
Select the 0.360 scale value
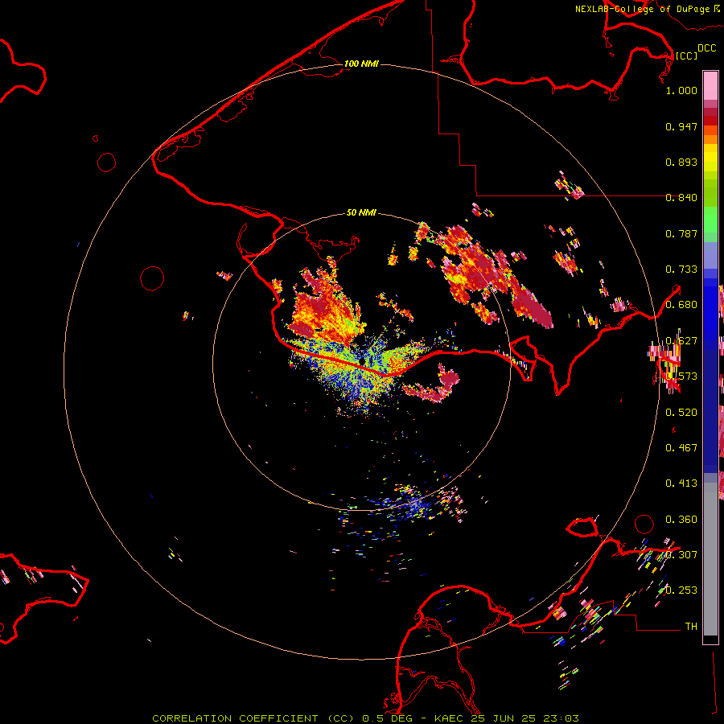681,520
